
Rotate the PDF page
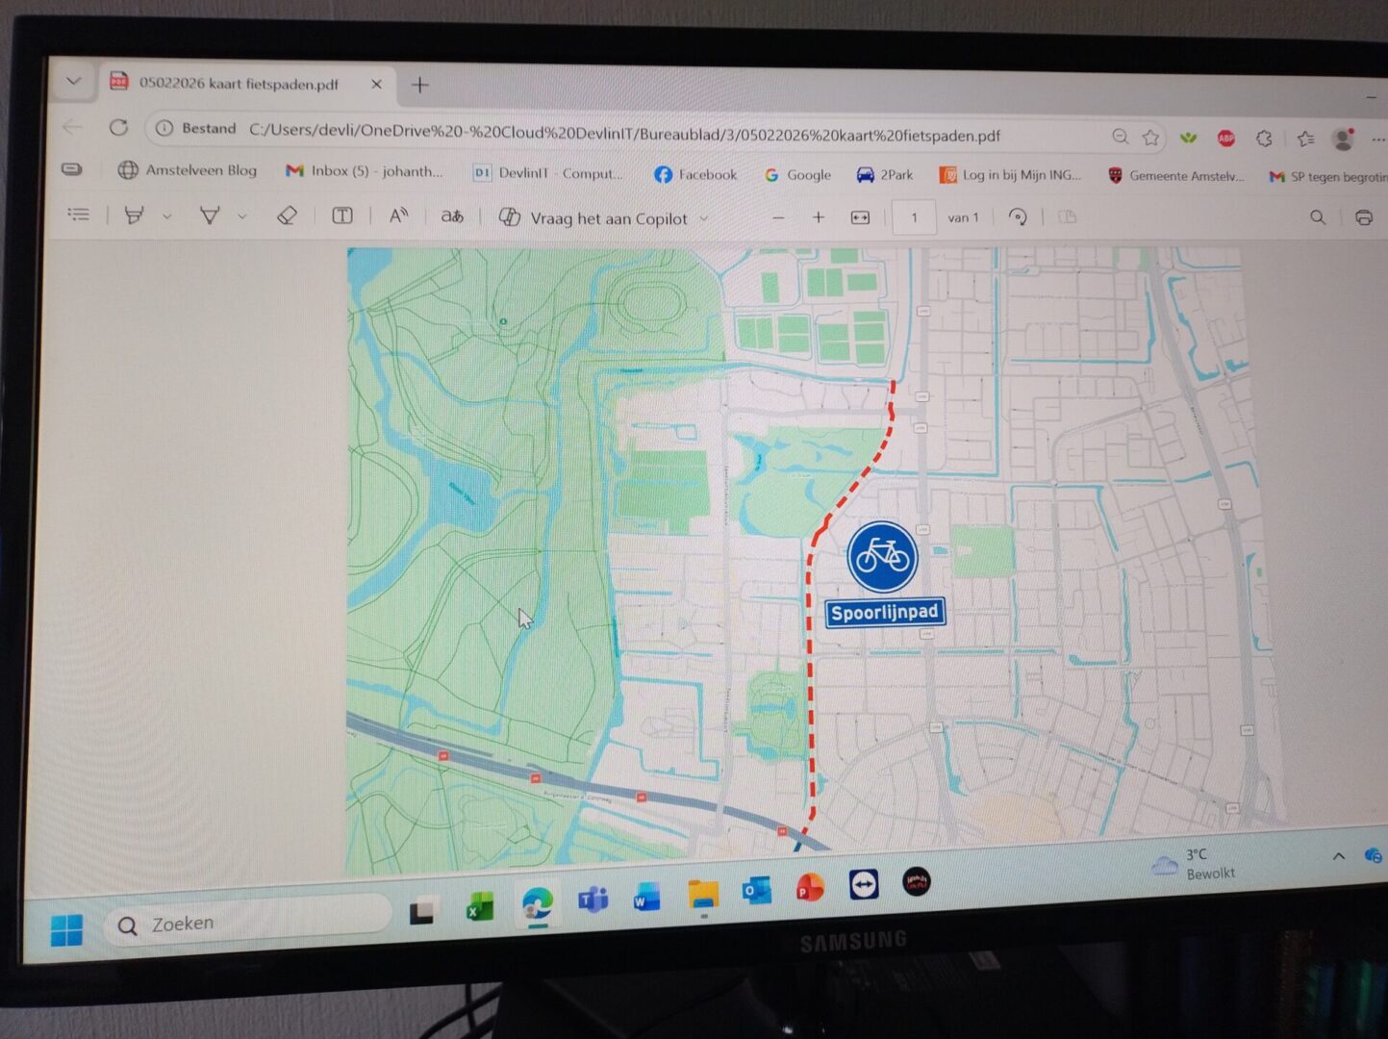pyautogui.click(x=1018, y=217)
